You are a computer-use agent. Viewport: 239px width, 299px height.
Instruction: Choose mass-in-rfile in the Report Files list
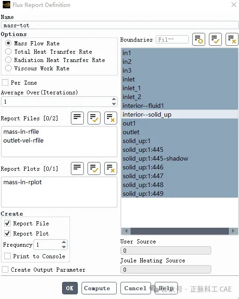point(21,131)
